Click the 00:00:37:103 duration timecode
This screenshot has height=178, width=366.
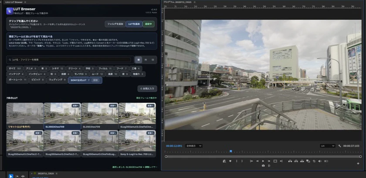click(351, 146)
